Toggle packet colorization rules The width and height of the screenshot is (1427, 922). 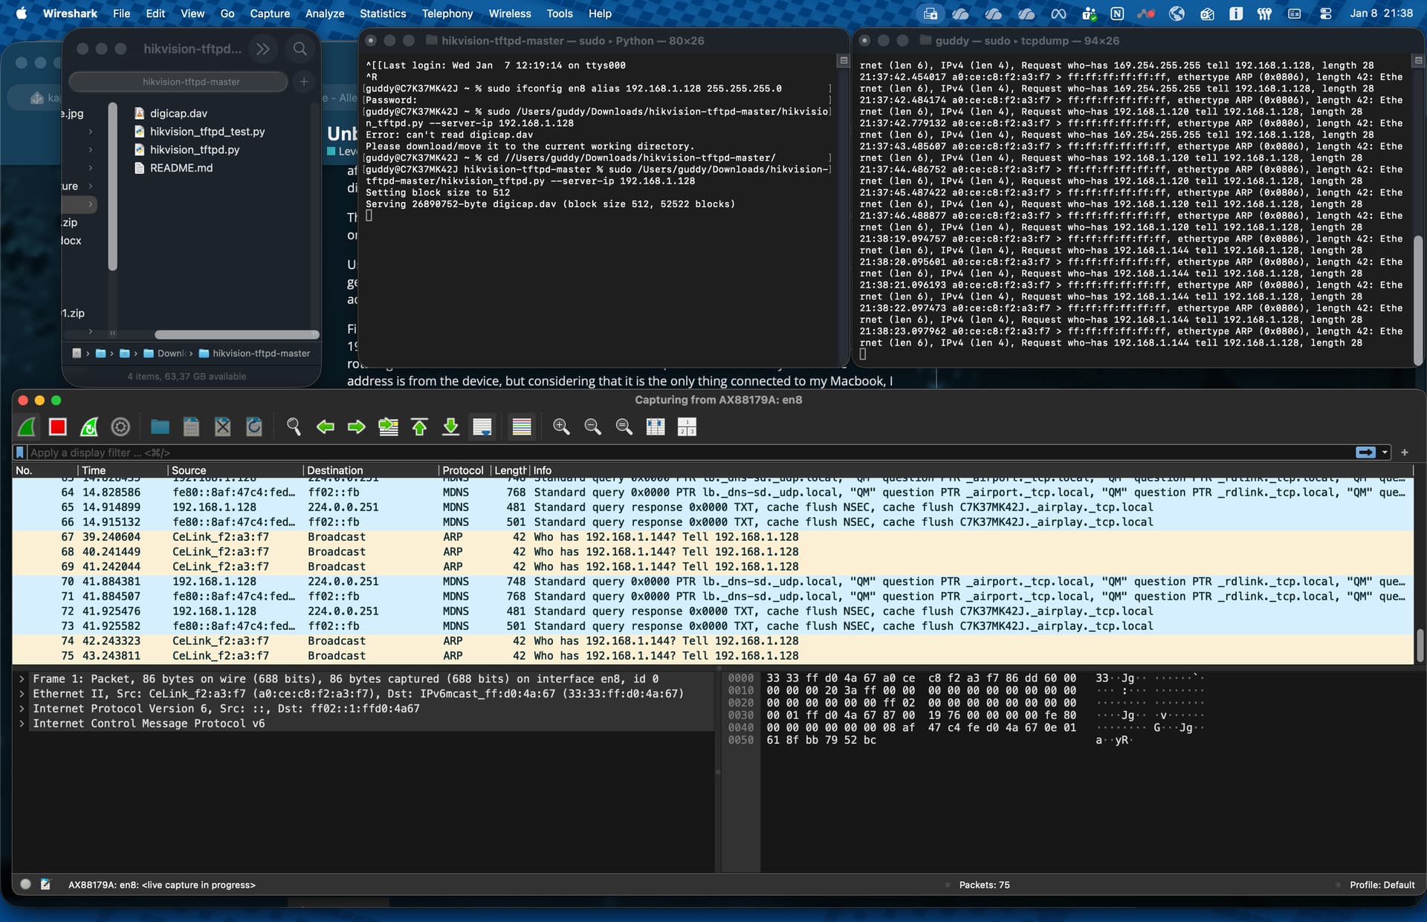522,427
